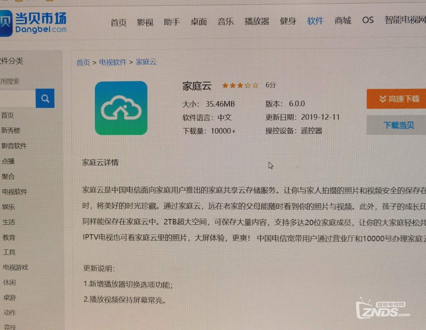Screen dimensions: 426x330
Task: Click the 电视软件 breadcrumb link
Action: [x=113, y=62]
